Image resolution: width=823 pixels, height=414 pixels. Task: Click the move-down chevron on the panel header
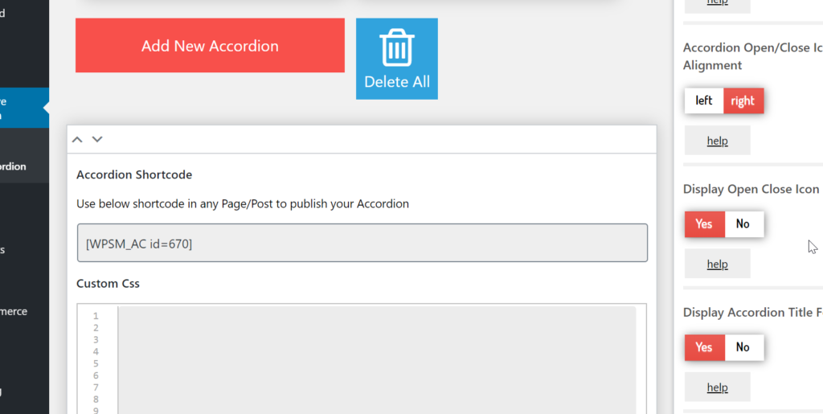[97, 139]
